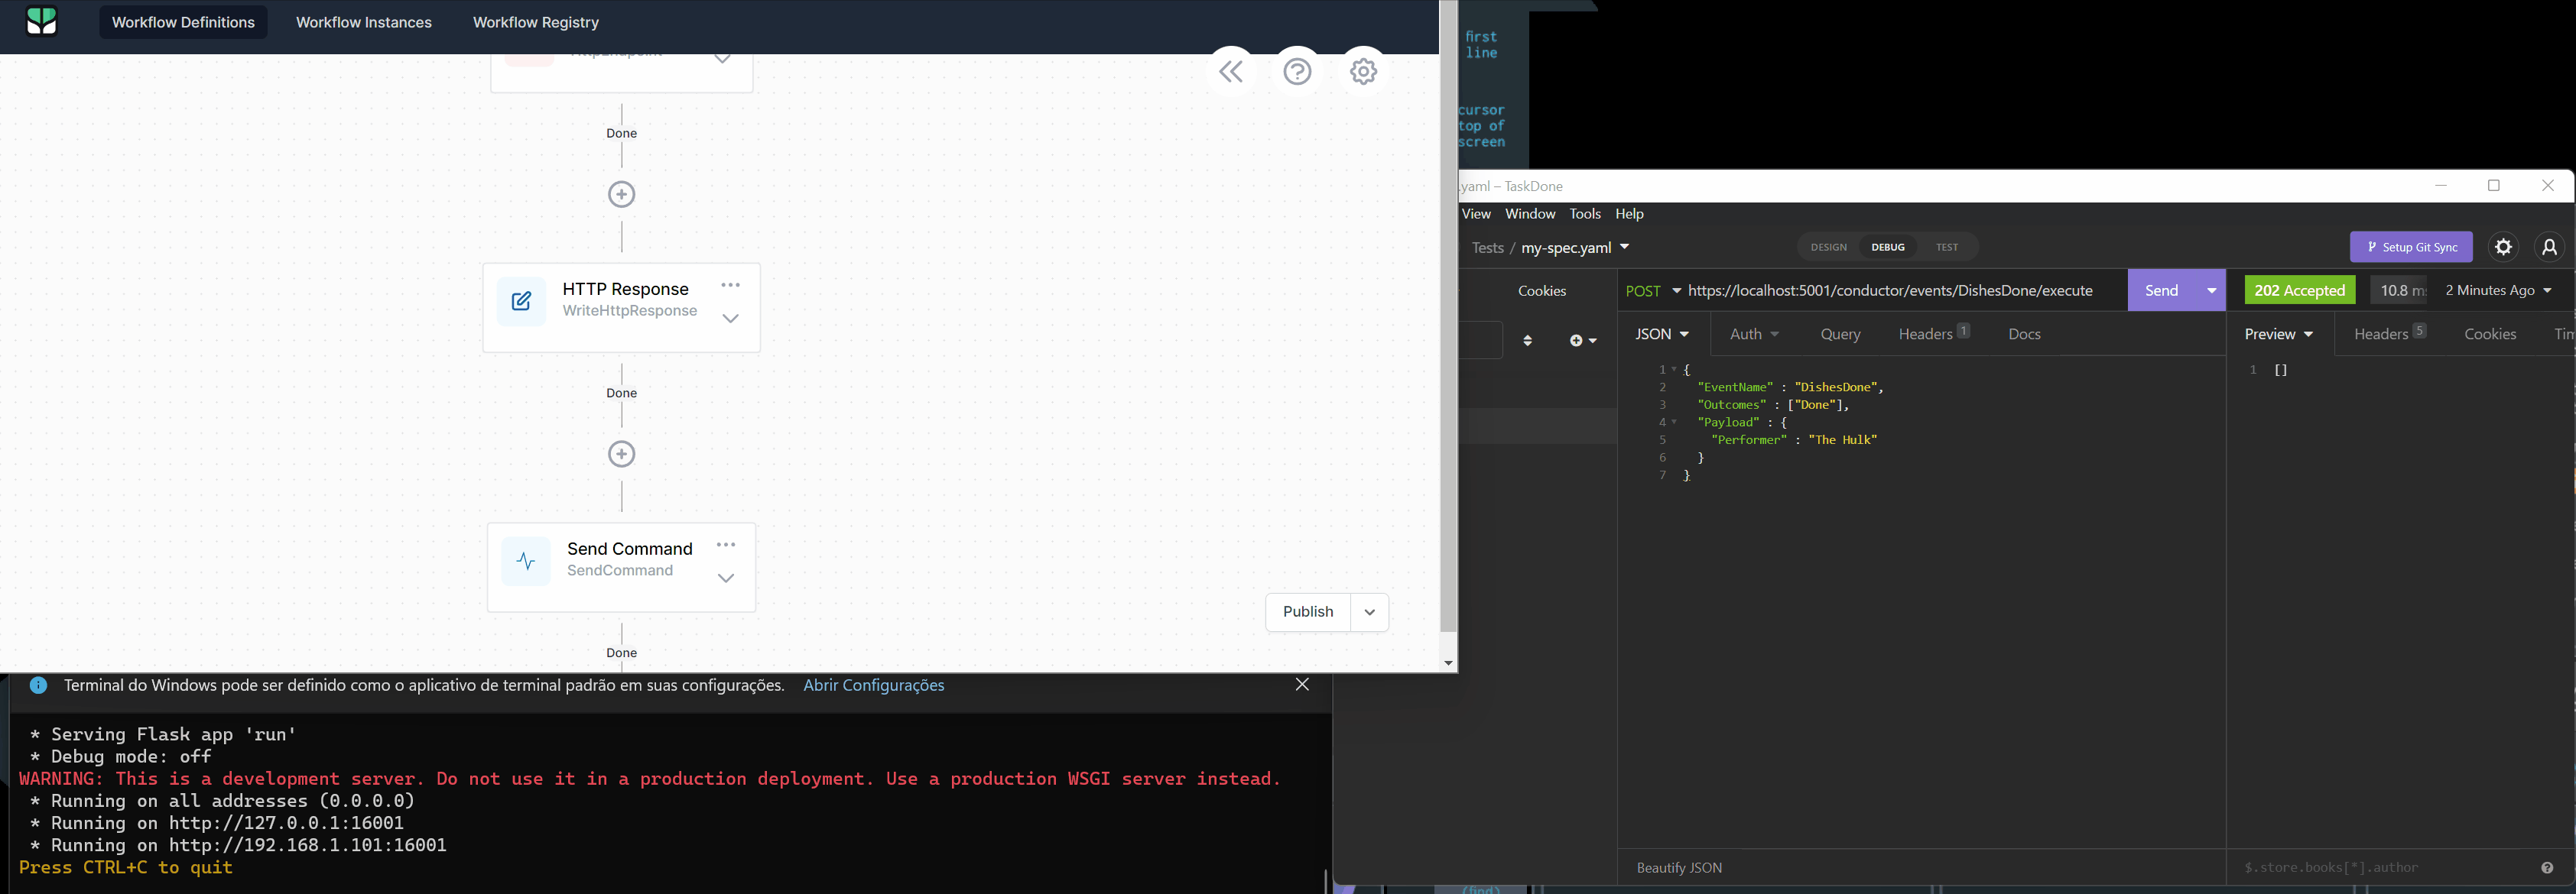Expand the Send Command activity chevron
This screenshot has height=894, width=2576.
point(726,578)
